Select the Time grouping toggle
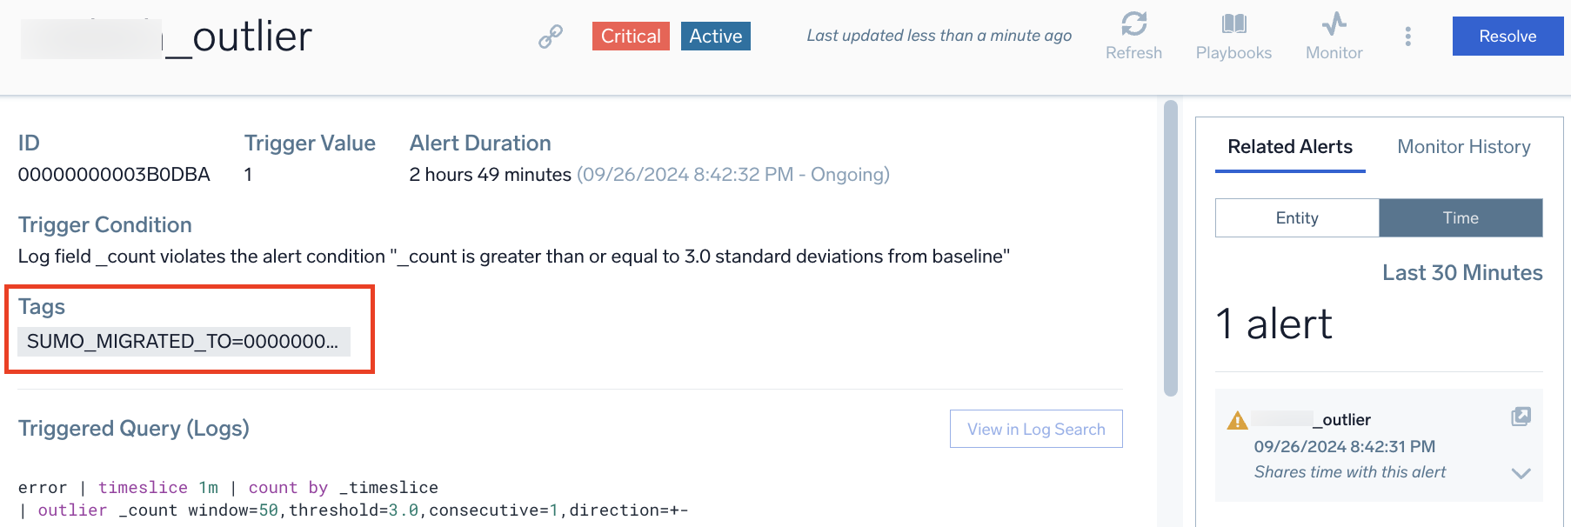This screenshot has width=1571, height=527. pos(1461,217)
